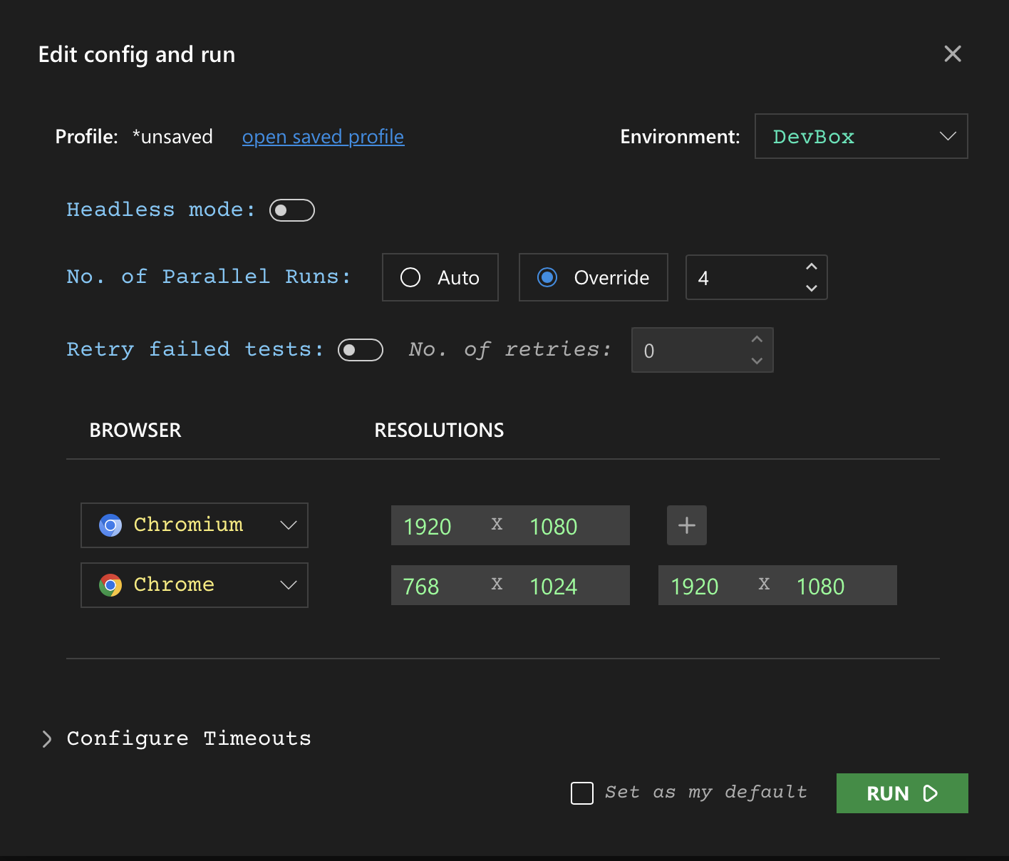Screen dimensions: 1009x861
Task: Toggle Headless mode switch
Action: tap(291, 210)
